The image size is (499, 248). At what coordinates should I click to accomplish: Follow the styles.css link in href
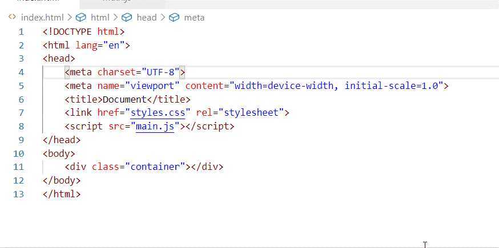tap(158, 113)
